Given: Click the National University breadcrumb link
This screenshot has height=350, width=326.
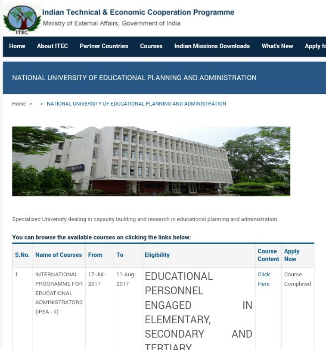Looking at the screenshot, I should (137, 104).
